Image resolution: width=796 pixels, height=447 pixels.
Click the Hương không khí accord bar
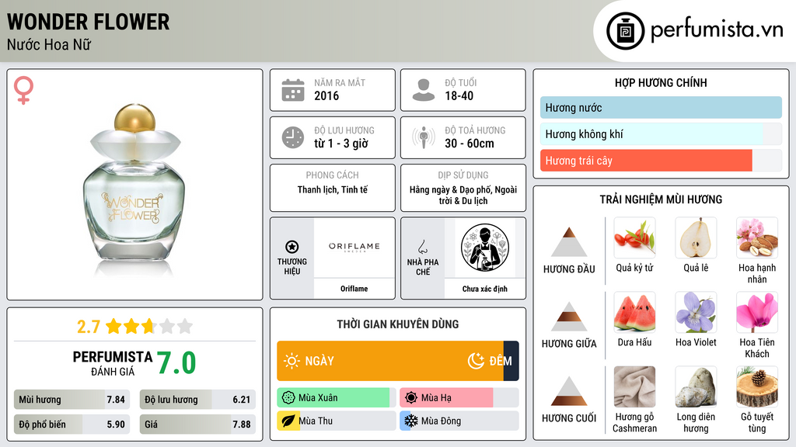(x=661, y=133)
